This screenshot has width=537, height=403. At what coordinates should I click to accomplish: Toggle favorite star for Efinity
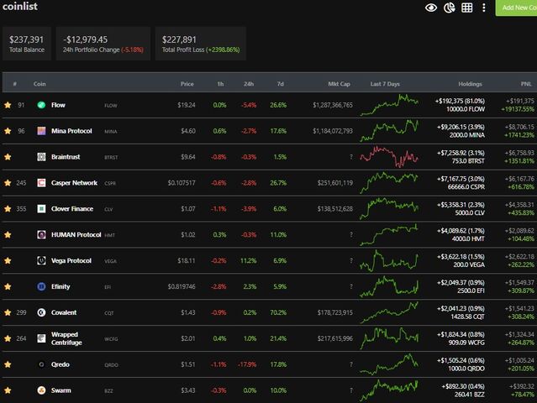point(8,286)
